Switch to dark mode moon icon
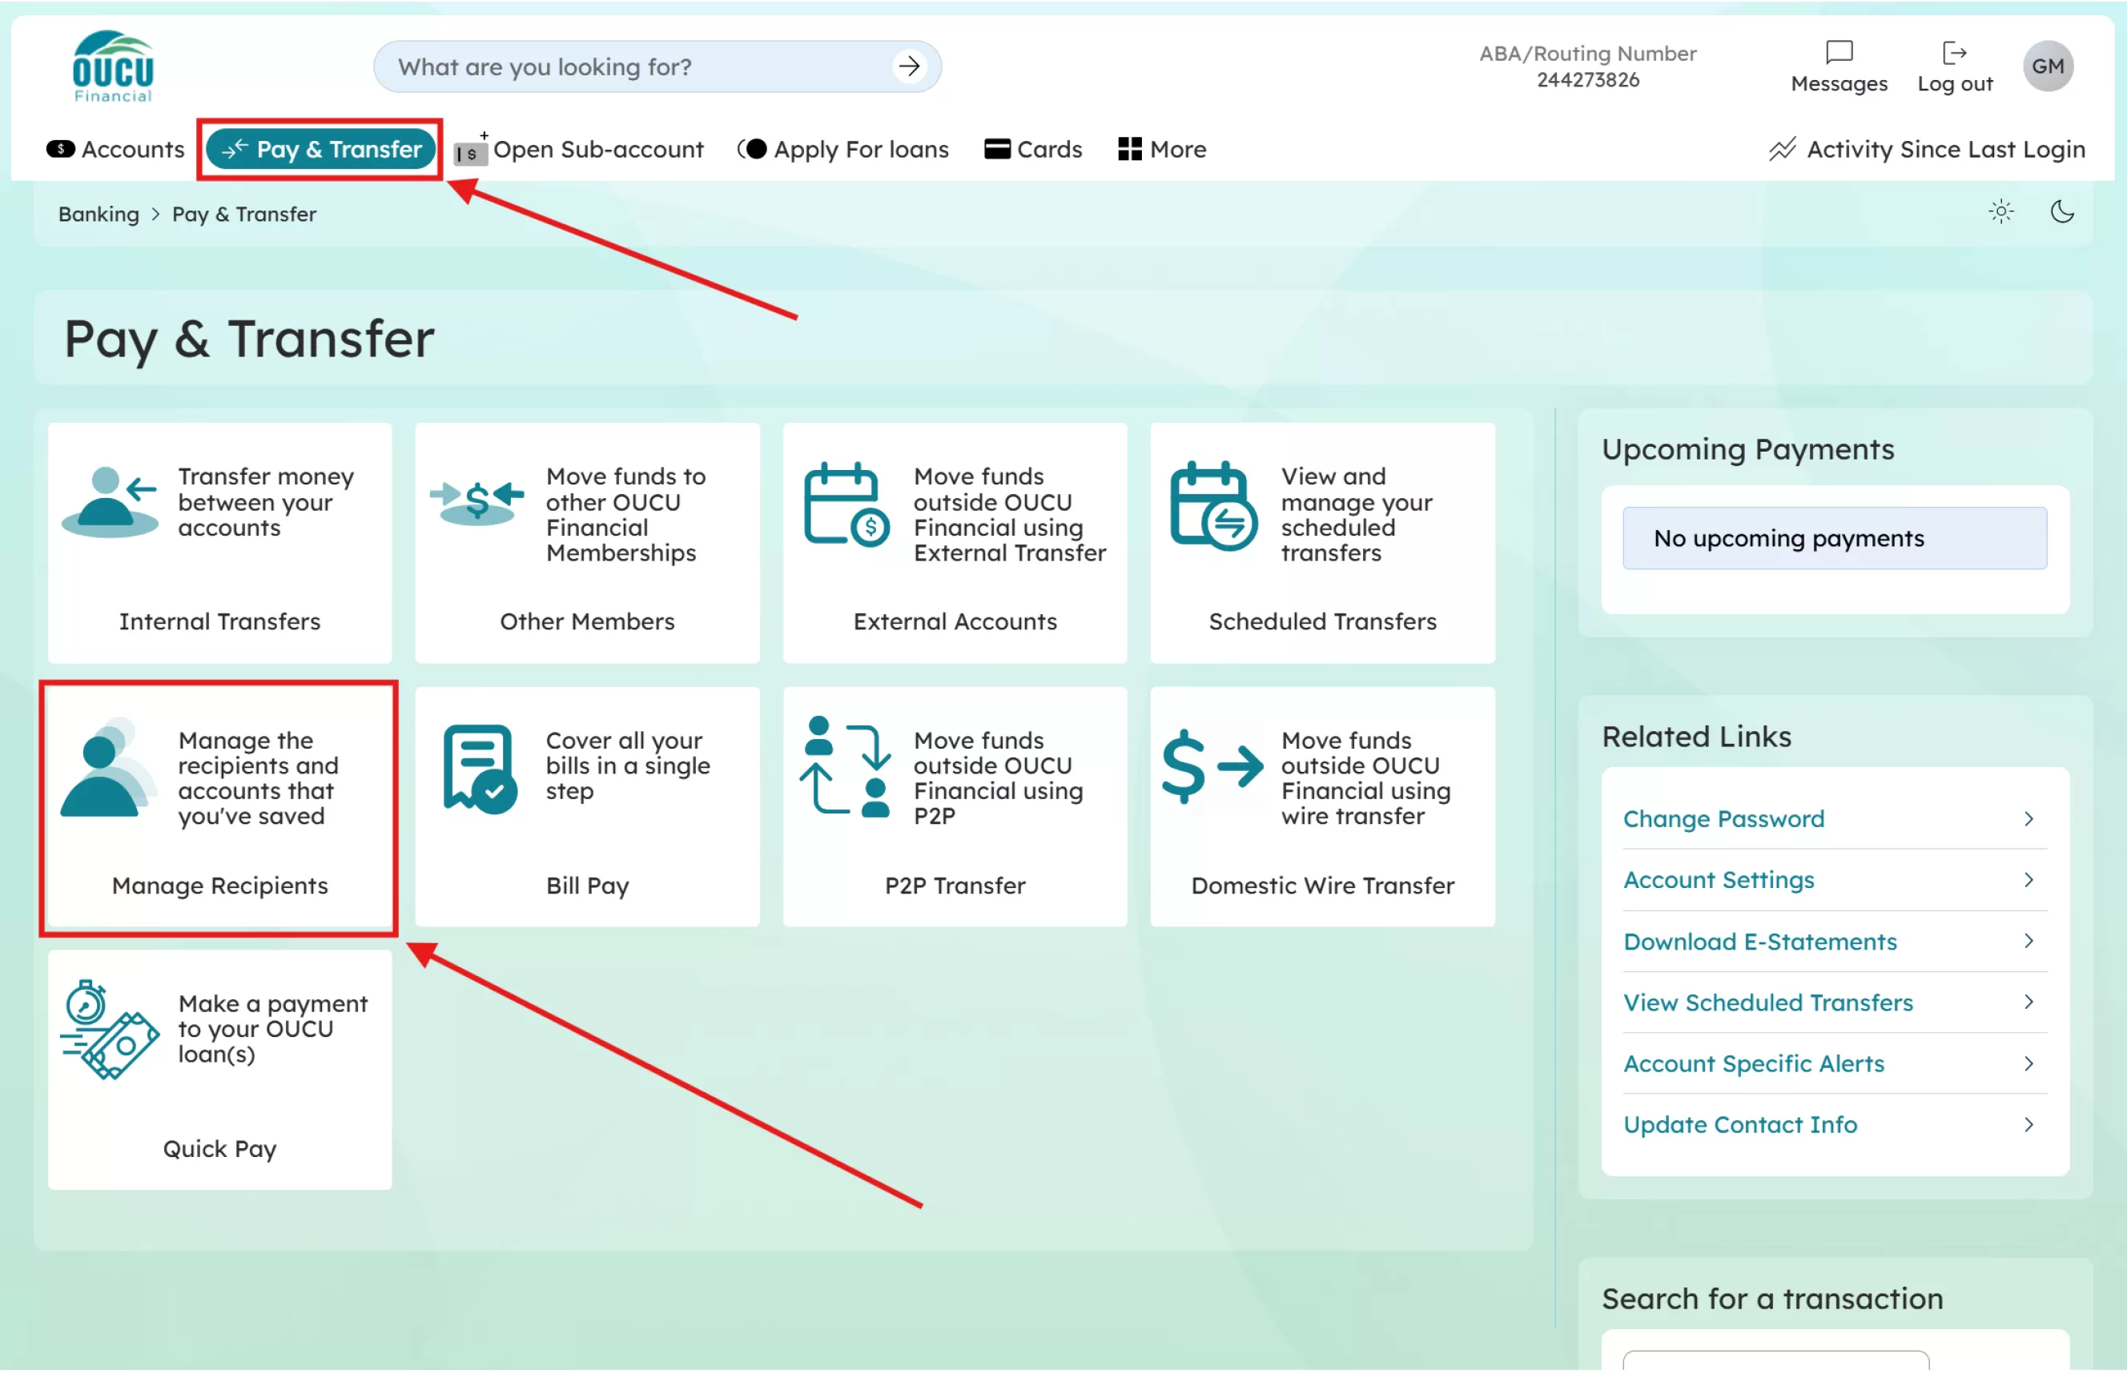2127x1374 pixels. click(x=2062, y=212)
